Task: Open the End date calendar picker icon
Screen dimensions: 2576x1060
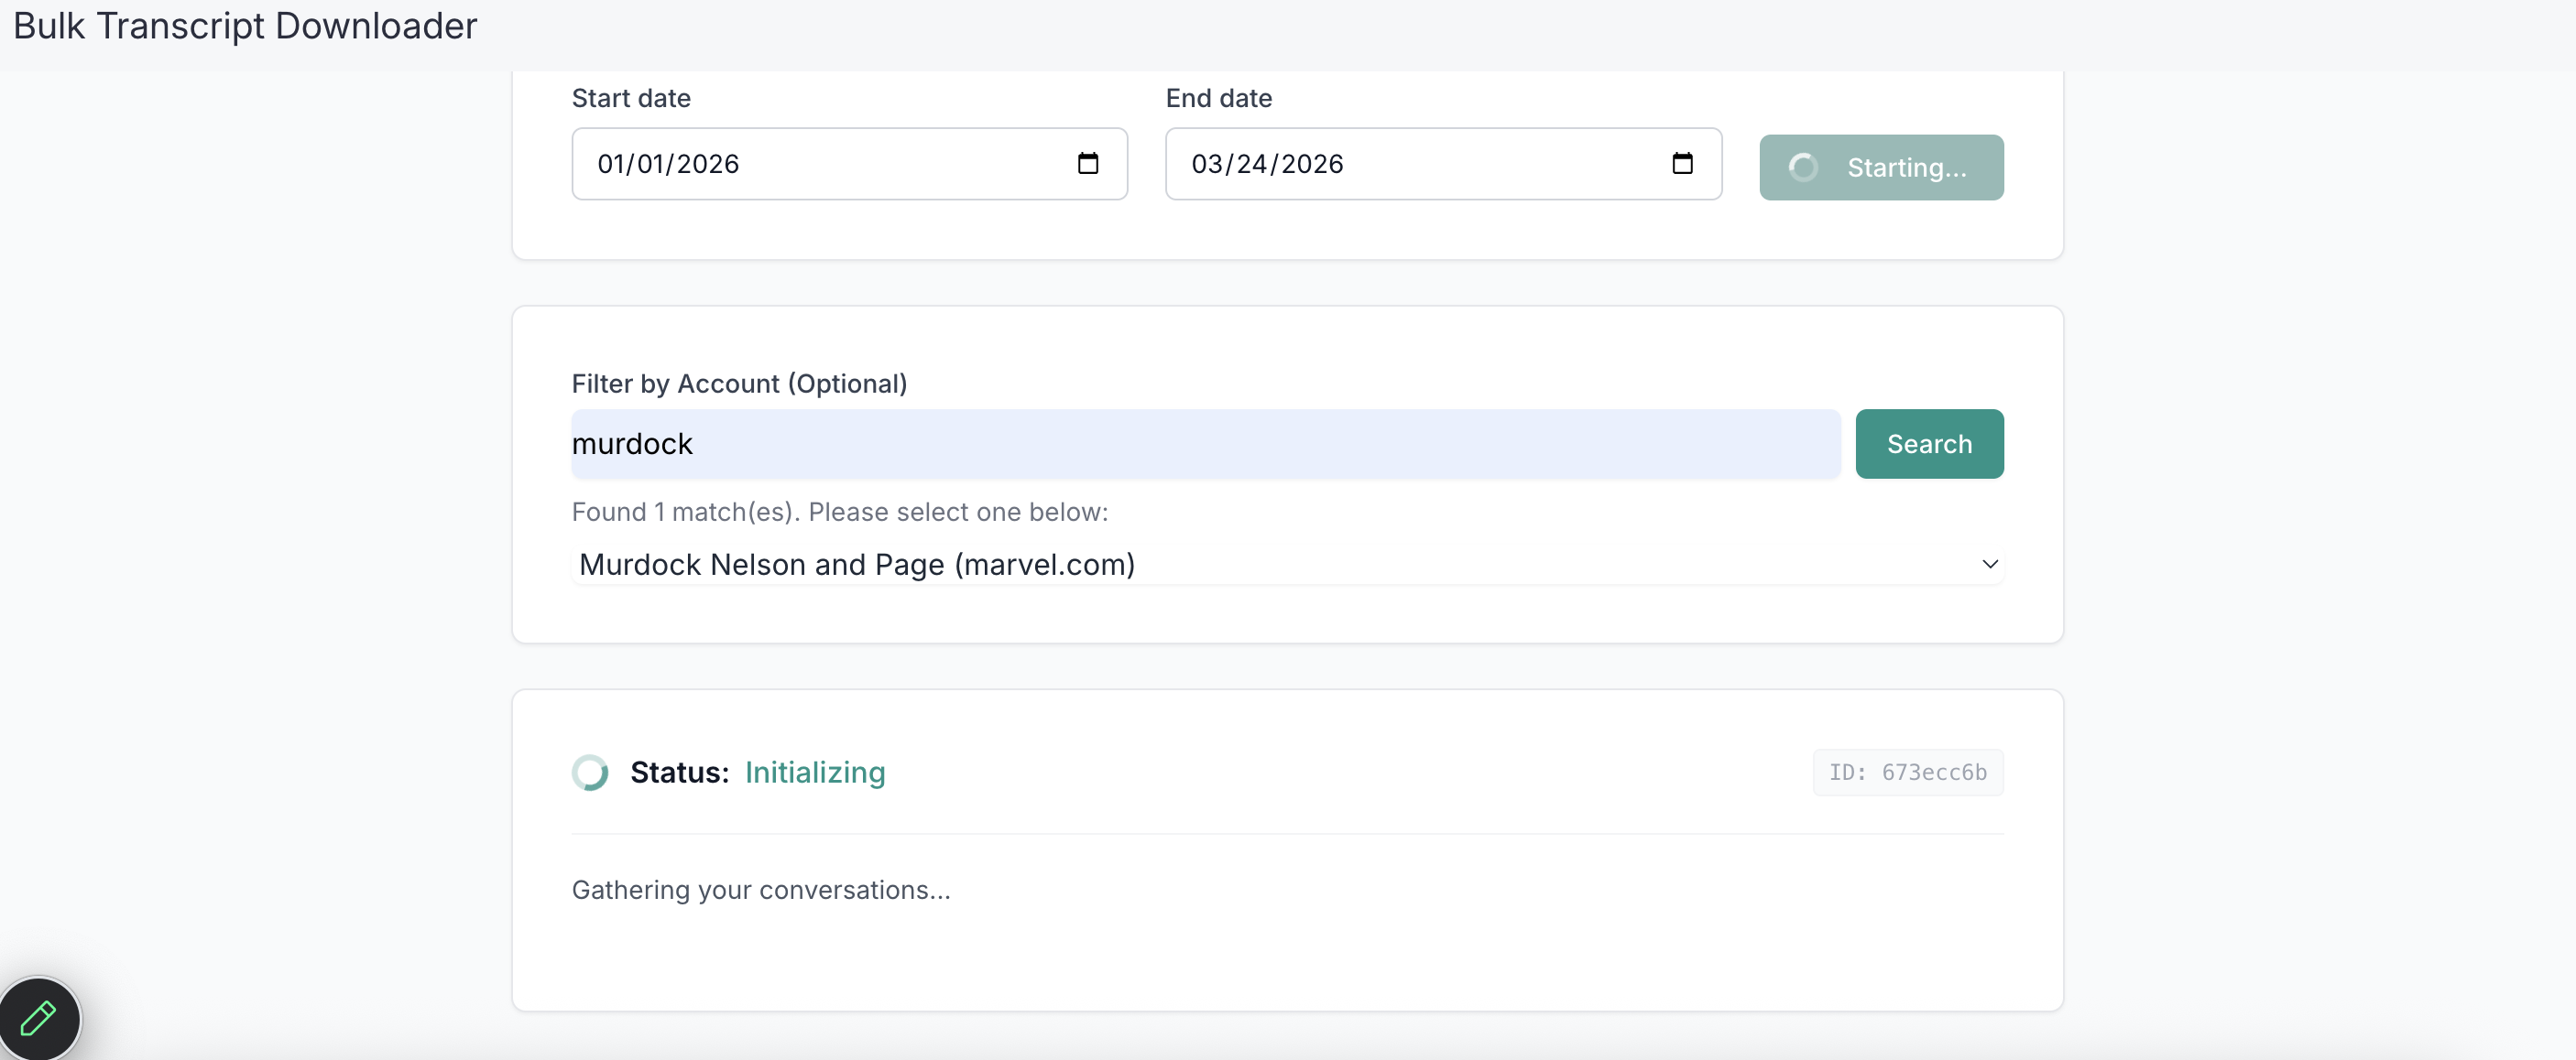Action: (1682, 163)
